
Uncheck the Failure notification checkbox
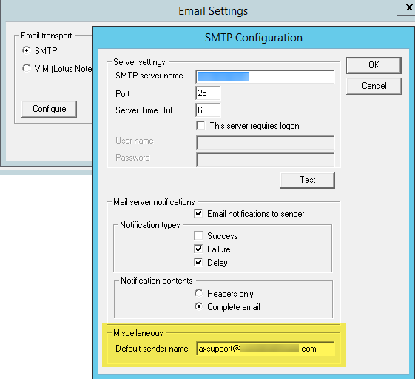[x=198, y=249]
